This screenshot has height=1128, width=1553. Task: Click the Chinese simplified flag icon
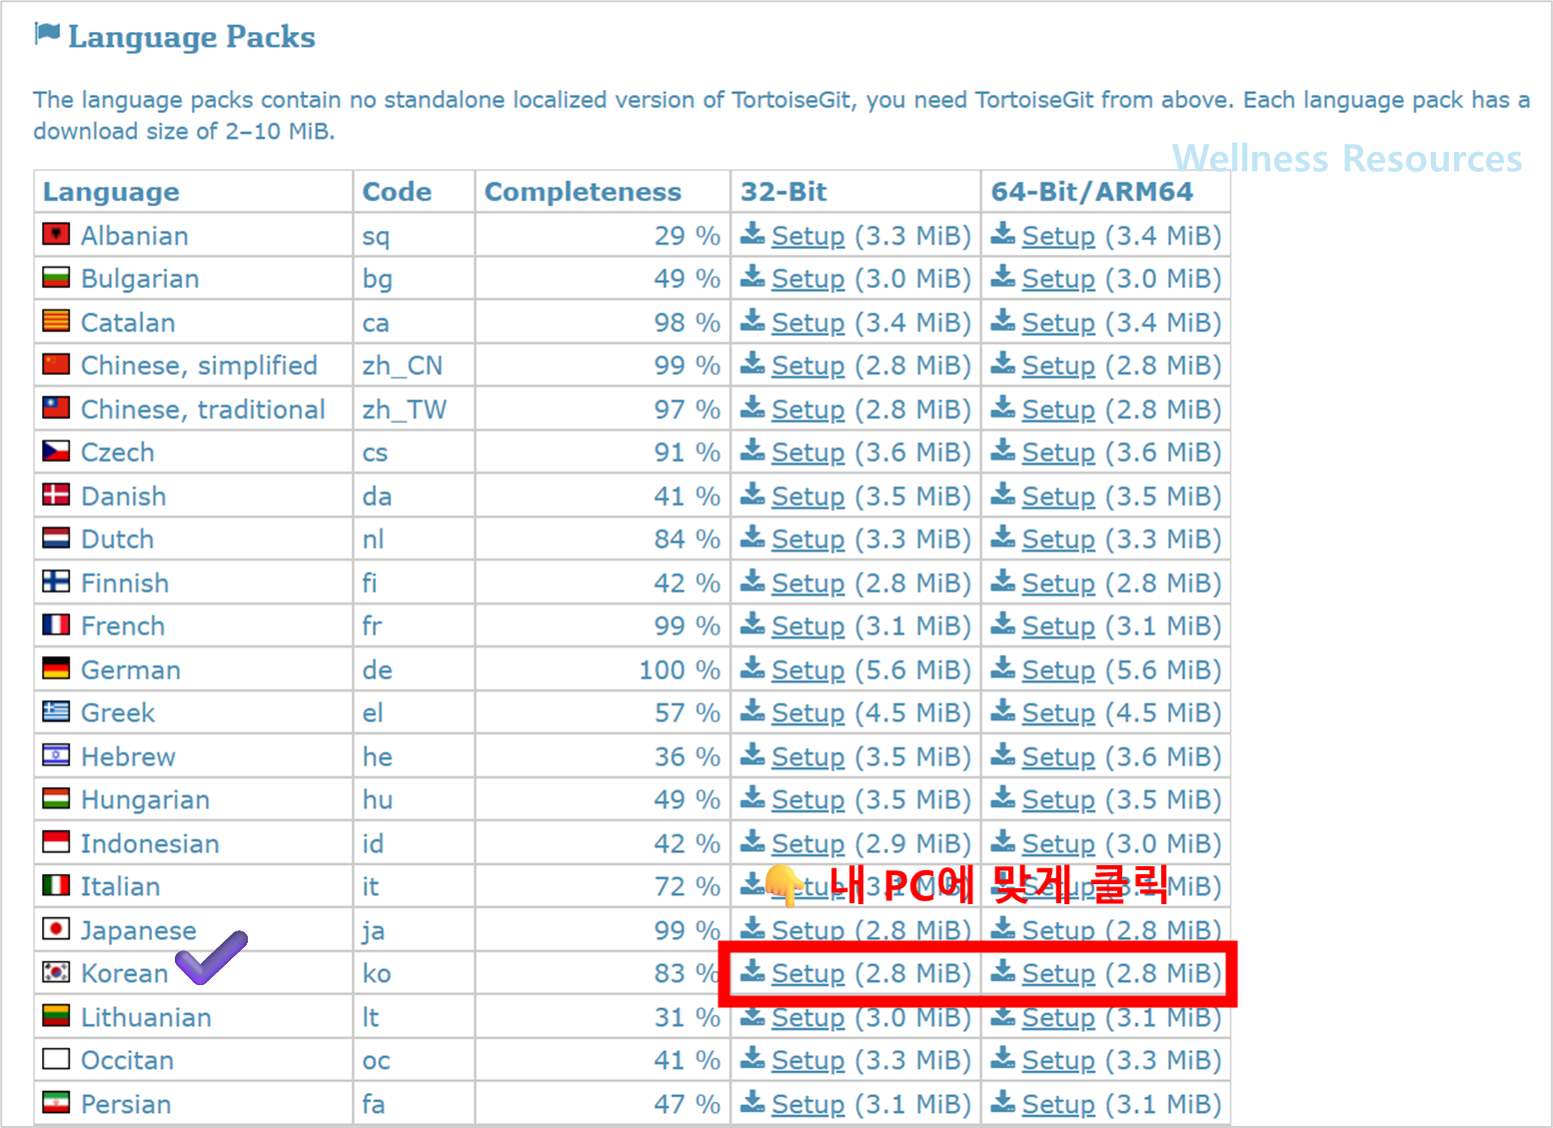56,364
